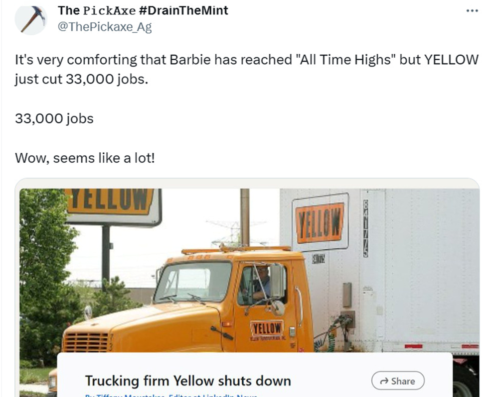Click the truck windshield in the photo

(x=193, y=281)
